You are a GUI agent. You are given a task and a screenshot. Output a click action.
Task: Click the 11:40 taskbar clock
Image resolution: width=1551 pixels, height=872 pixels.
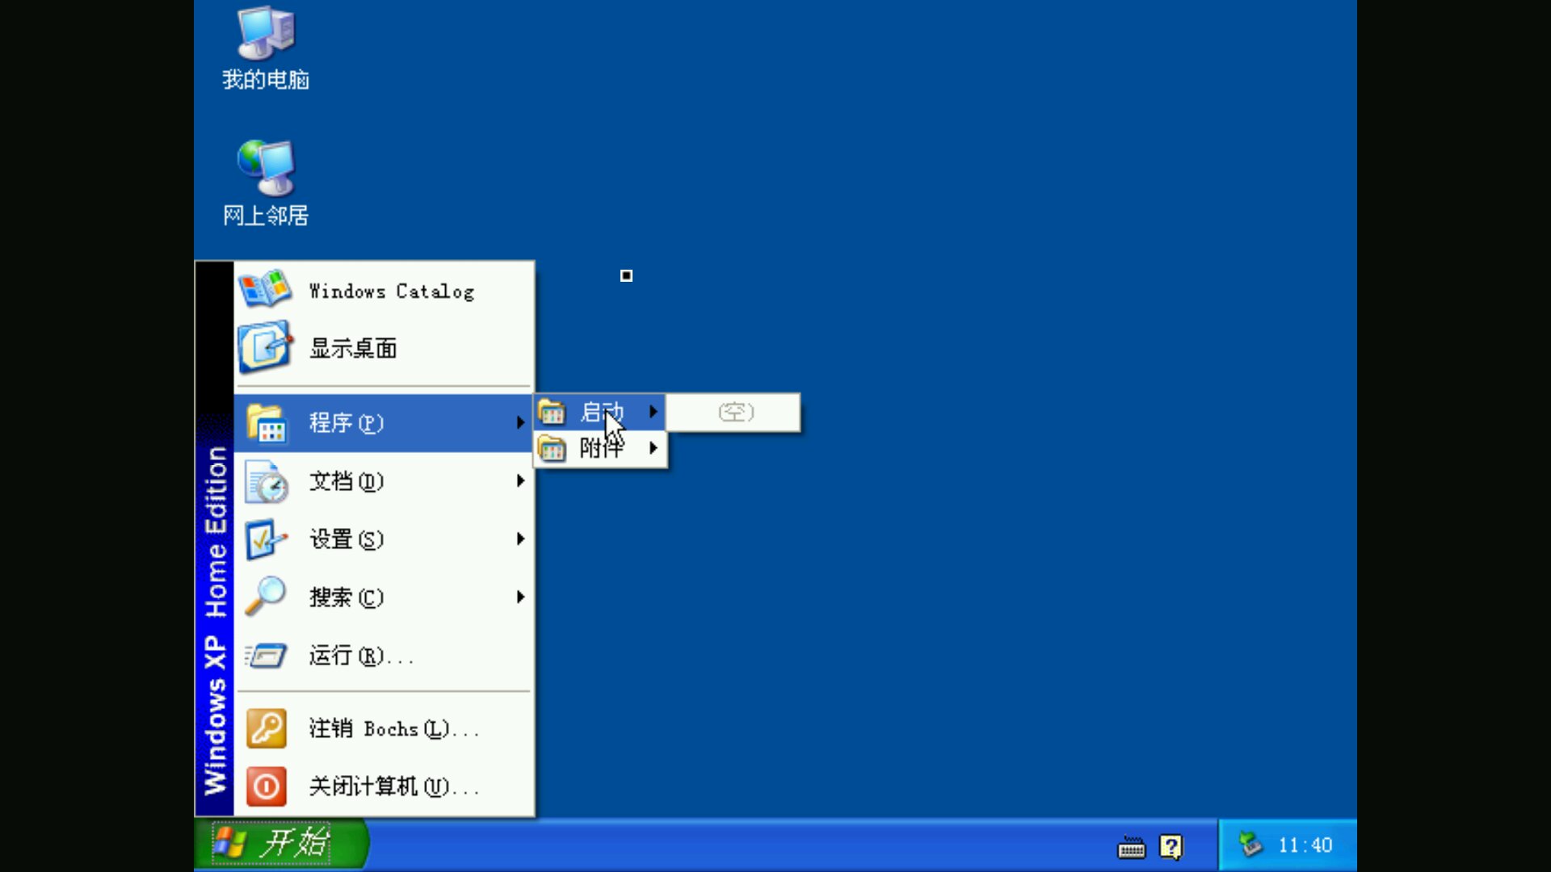(1305, 845)
